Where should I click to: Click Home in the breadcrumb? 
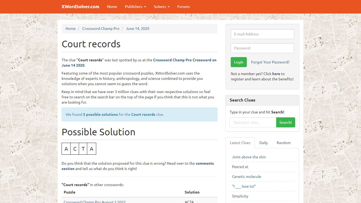(71, 29)
